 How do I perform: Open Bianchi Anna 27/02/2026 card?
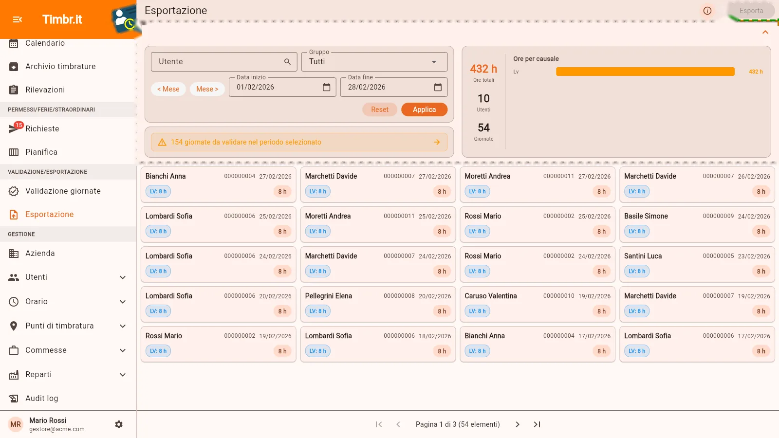pyautogui.click(x=219, y=184)
